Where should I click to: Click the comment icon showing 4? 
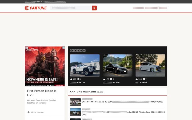click(78, 79)
